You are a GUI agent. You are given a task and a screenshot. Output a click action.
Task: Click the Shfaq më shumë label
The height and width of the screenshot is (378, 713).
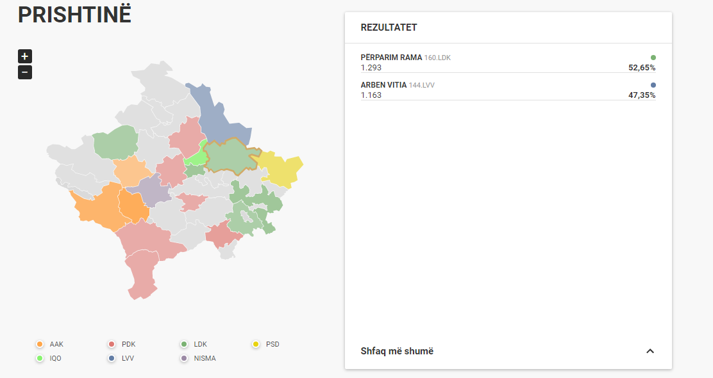tap(397, 351)
